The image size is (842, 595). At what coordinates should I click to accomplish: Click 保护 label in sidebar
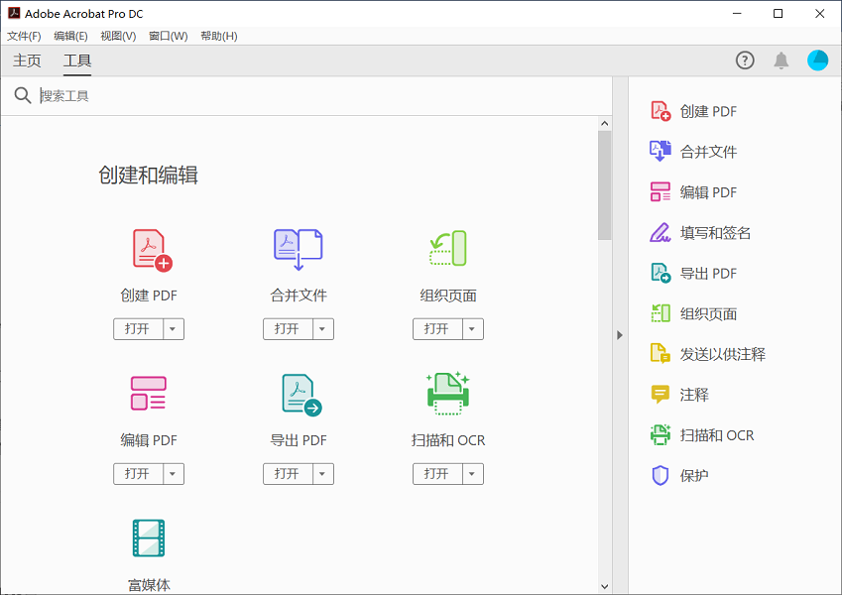(694, 475)
